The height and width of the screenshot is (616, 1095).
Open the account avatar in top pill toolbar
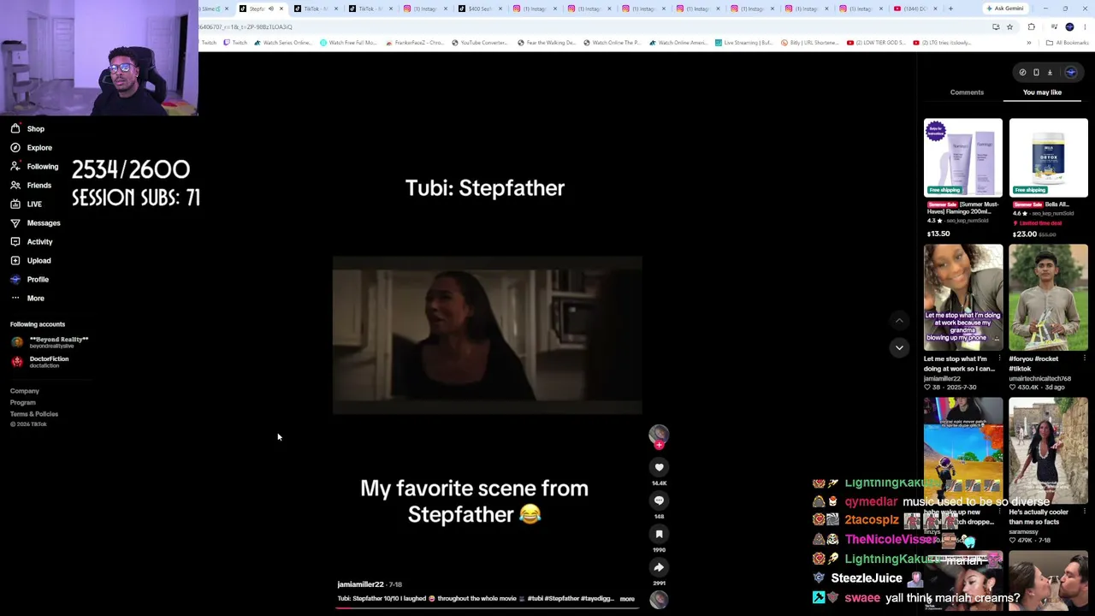(1070, 73)
